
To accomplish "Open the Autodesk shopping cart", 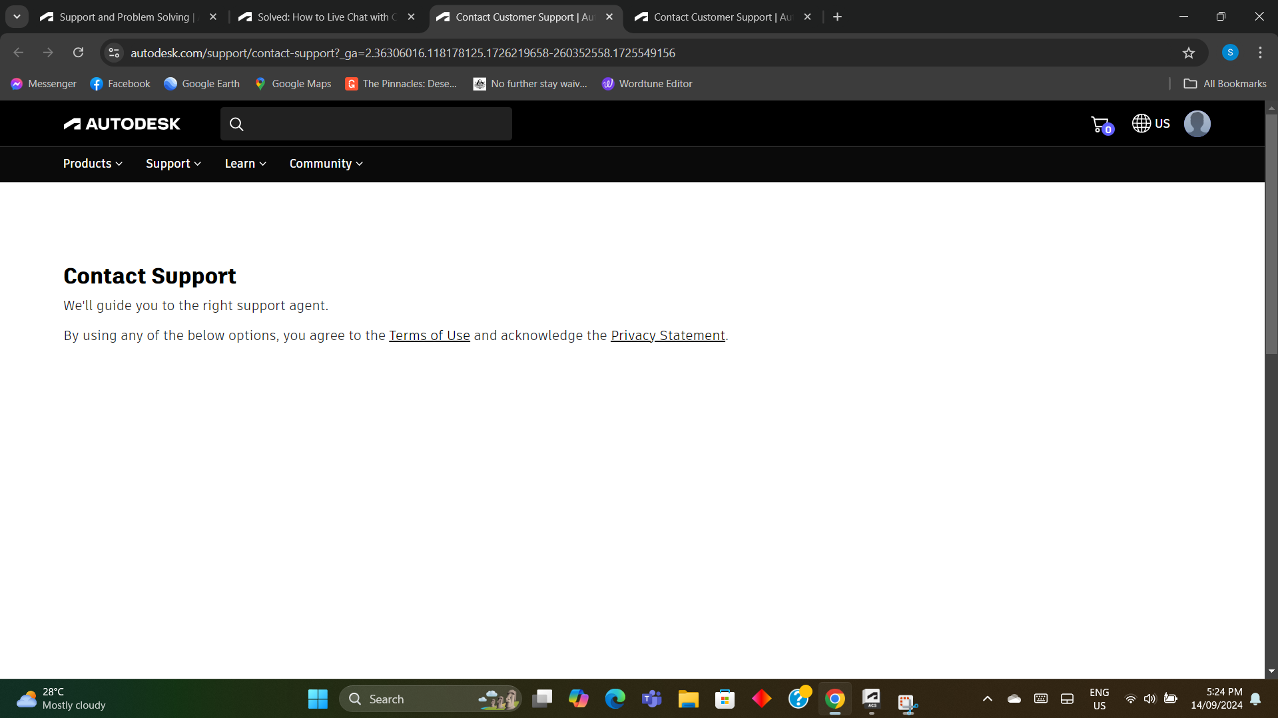I will coord(1100,124).
